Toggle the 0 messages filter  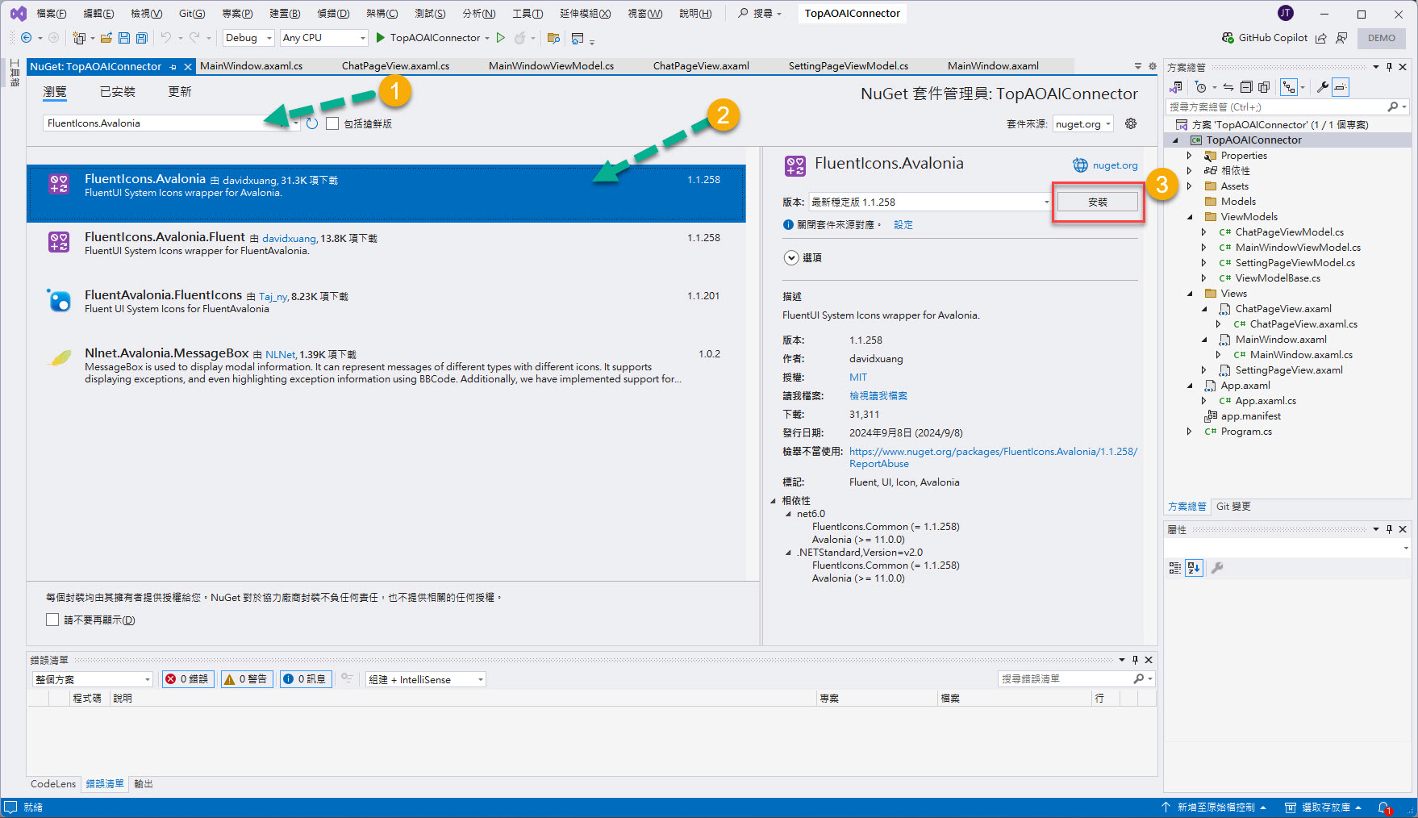(305, 679)
